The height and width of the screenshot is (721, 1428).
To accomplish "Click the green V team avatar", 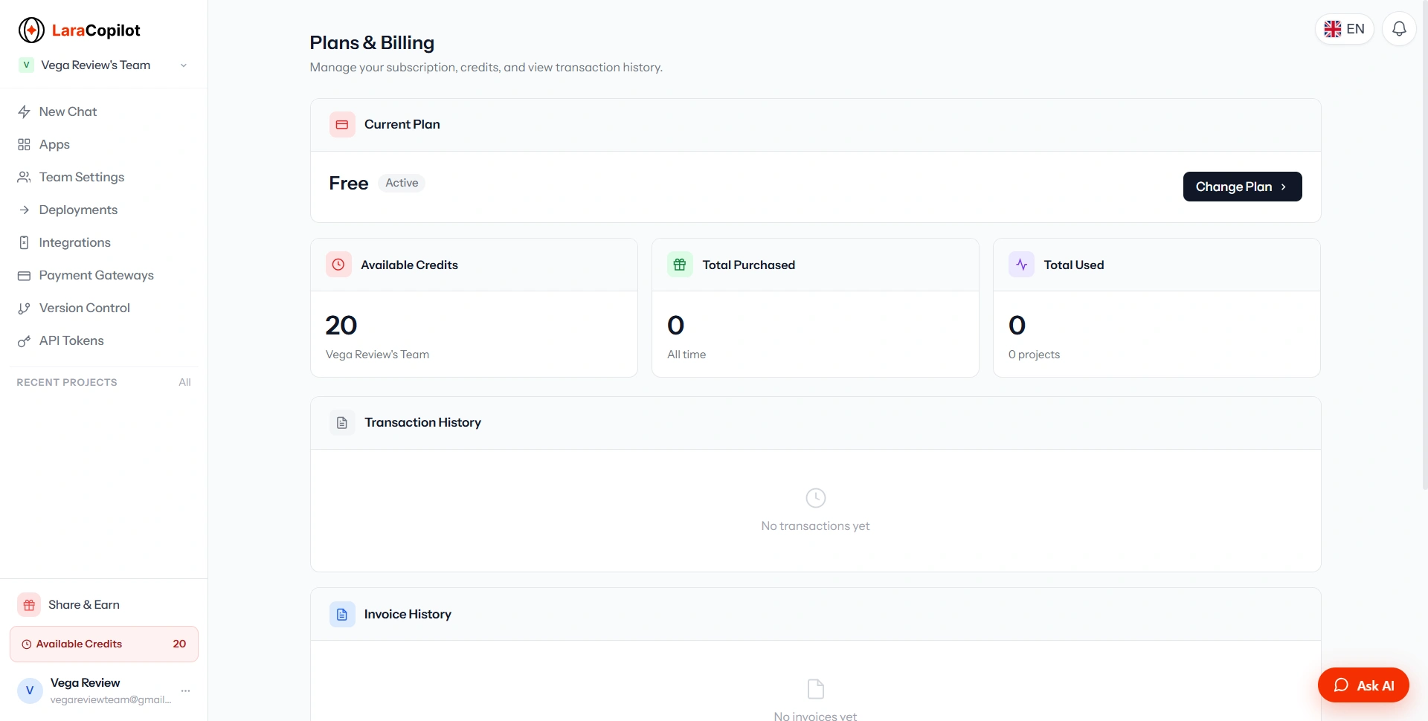I will tap(26, 65).
